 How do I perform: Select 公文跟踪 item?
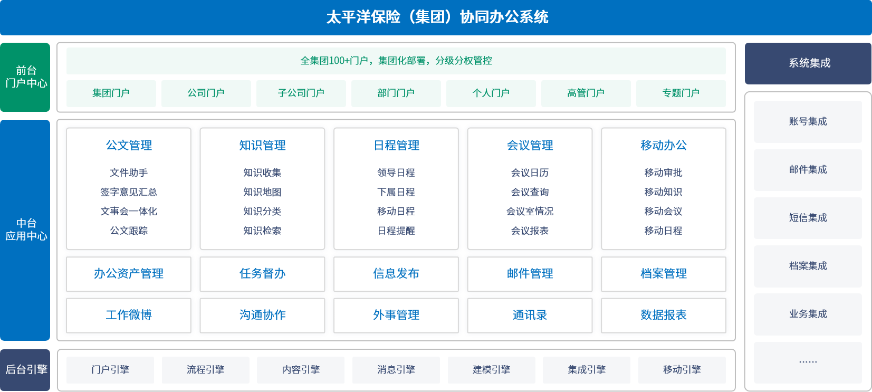[129, 231]
